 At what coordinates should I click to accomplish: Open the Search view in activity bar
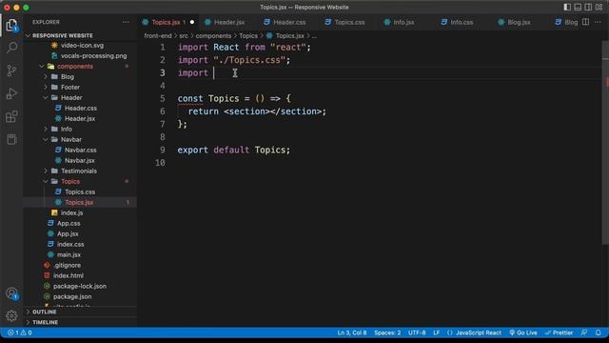(11, 48)
